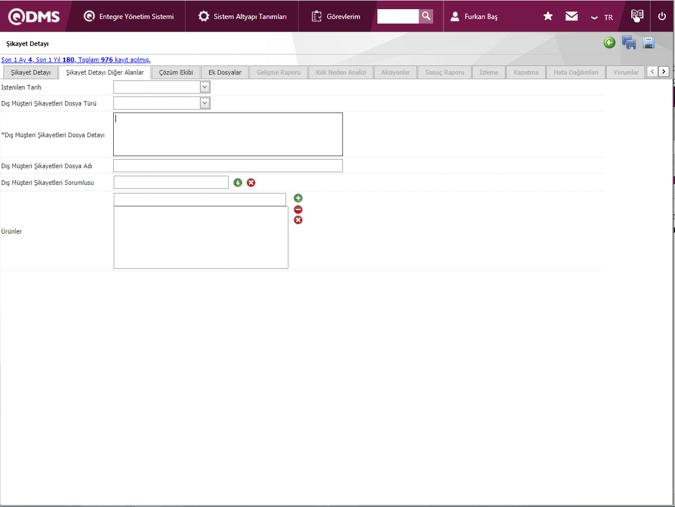This screenshot has height=507, width=675.
Task: Click the multi-disk save icon
Action: coord(629,42)
